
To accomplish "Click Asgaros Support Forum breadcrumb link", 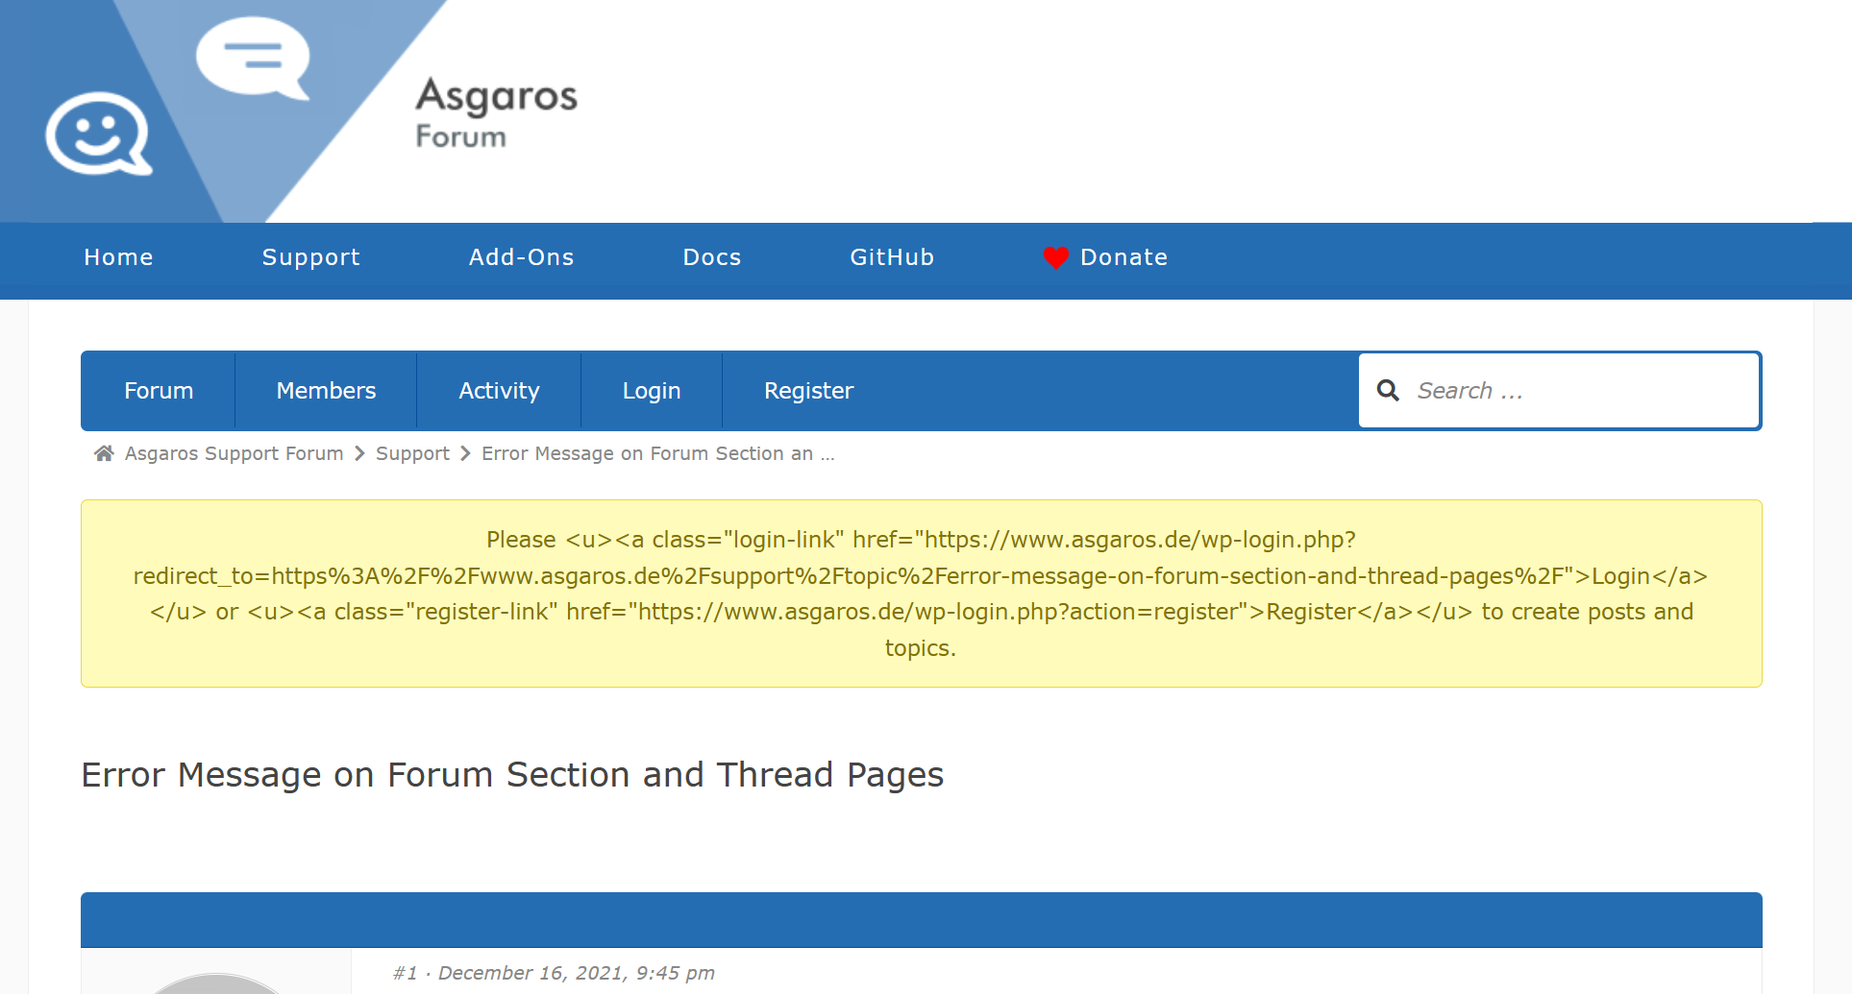I will (234, 453).
